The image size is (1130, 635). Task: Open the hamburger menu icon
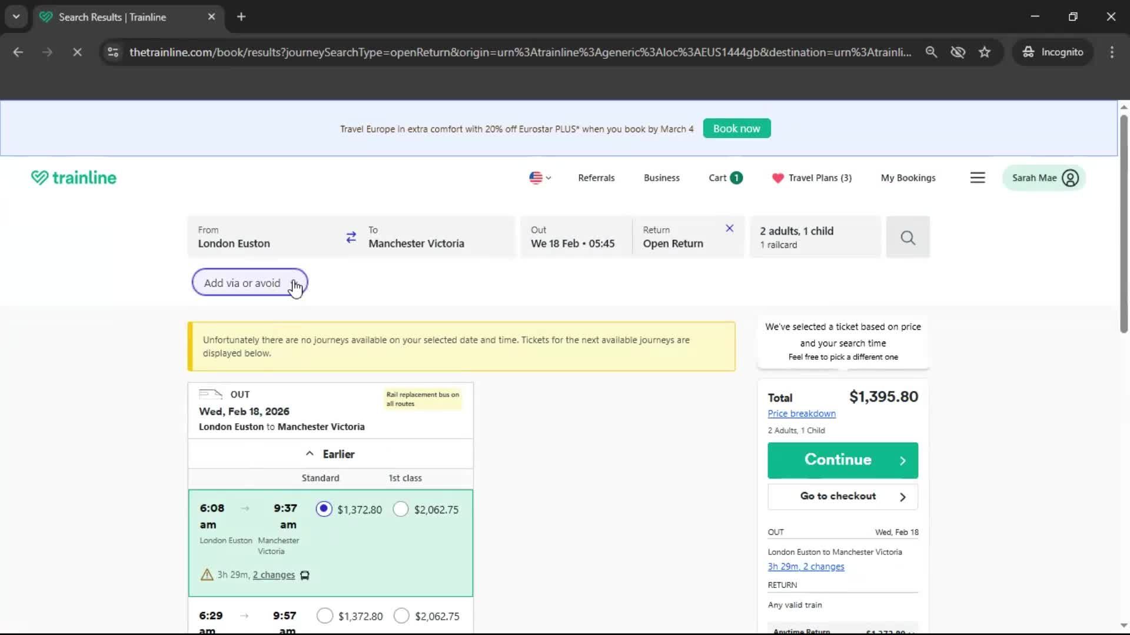pyautogui.click(x=977, y=178)
